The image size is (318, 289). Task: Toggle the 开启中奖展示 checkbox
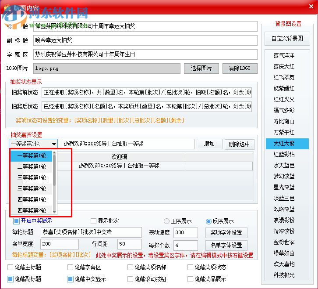[16, 221]
